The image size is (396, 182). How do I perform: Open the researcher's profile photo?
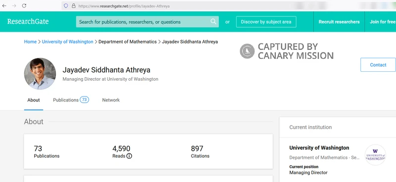pyautogui.click(x=40, y=74)
